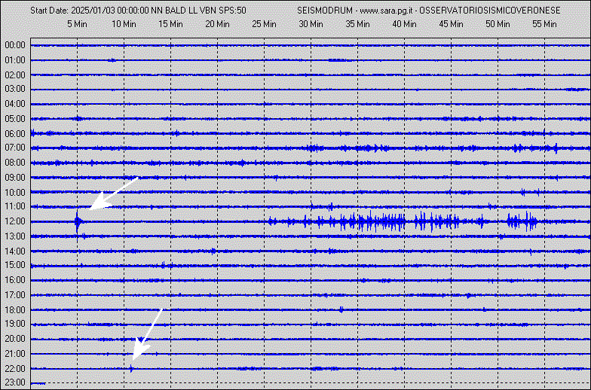Click the 10 Min column label
The image size is (591, 390).
tap(124, 24)
